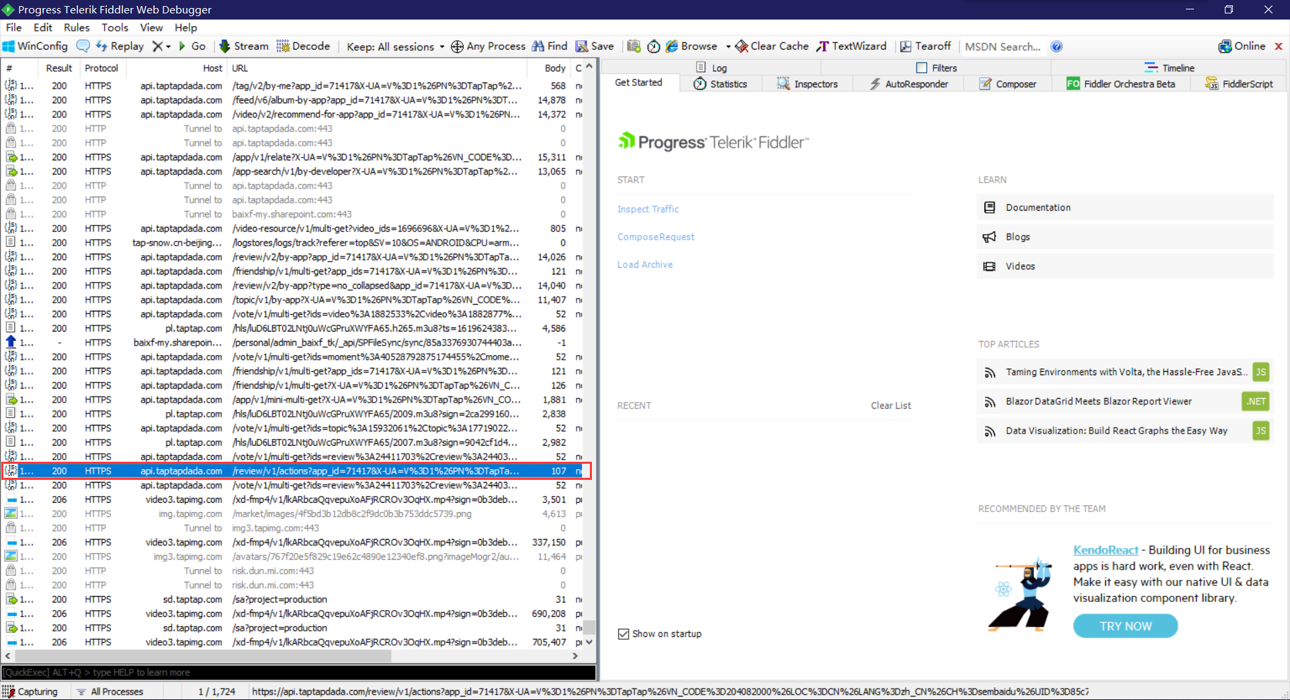This screenshot has height=700, width=1290.
Task: Clear the browser cache via Clear Cache
Action: [x=771, y=46]
